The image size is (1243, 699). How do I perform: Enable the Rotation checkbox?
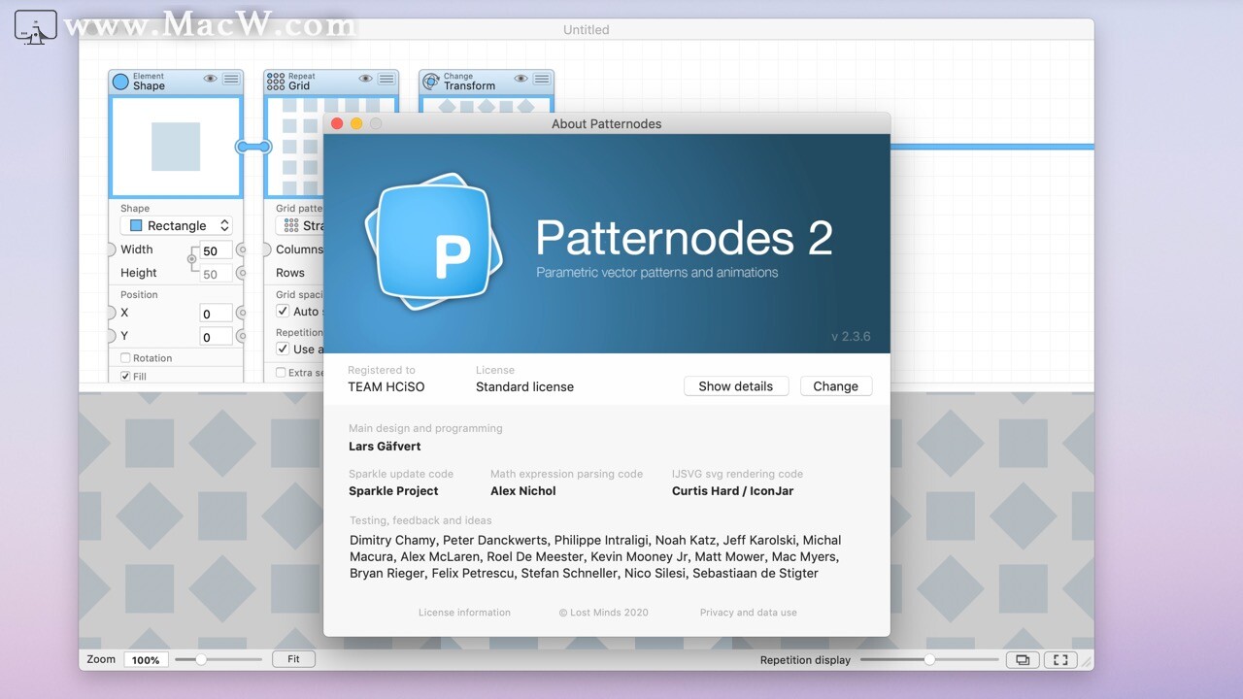(125, 358)
